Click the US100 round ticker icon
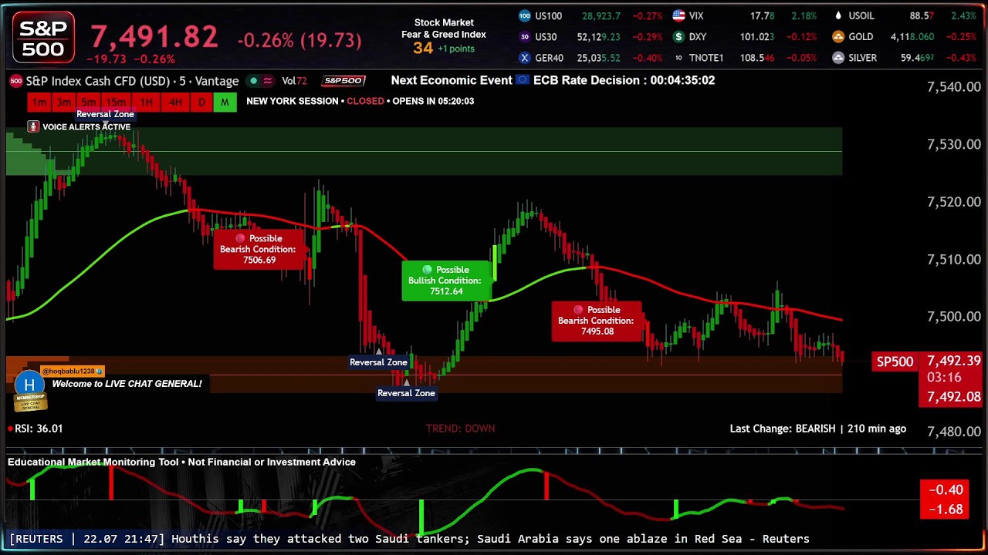The height and width of the screenshot is (555, 988). (525, 15)
